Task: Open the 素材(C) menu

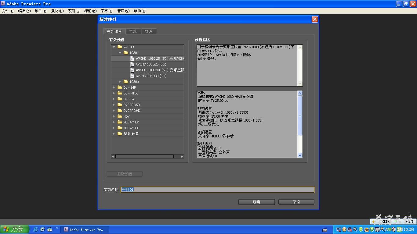Action: pyautogui.click(x=57, y=11)
